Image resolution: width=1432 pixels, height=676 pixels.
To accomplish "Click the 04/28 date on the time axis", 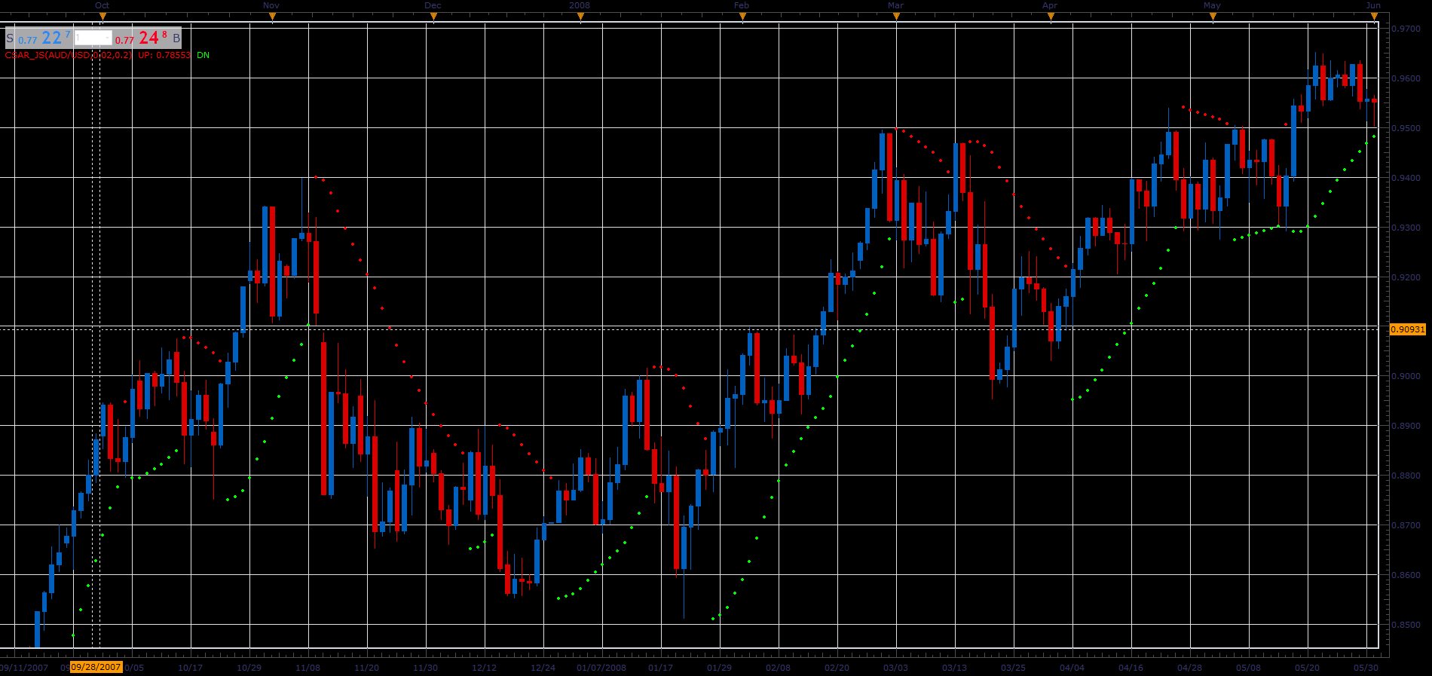I will click(1189, 668).
